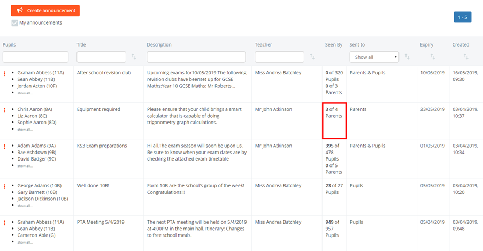Click teacher 'Miss Andrea Batchley' in Well done 10B! row
Image resolution: width=483 pixels, height=251 pixels.
click(x=278, y=185)
